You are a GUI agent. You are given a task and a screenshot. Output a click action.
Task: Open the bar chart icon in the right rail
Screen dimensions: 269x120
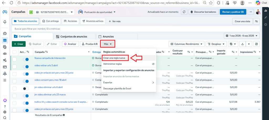(266, 10)
